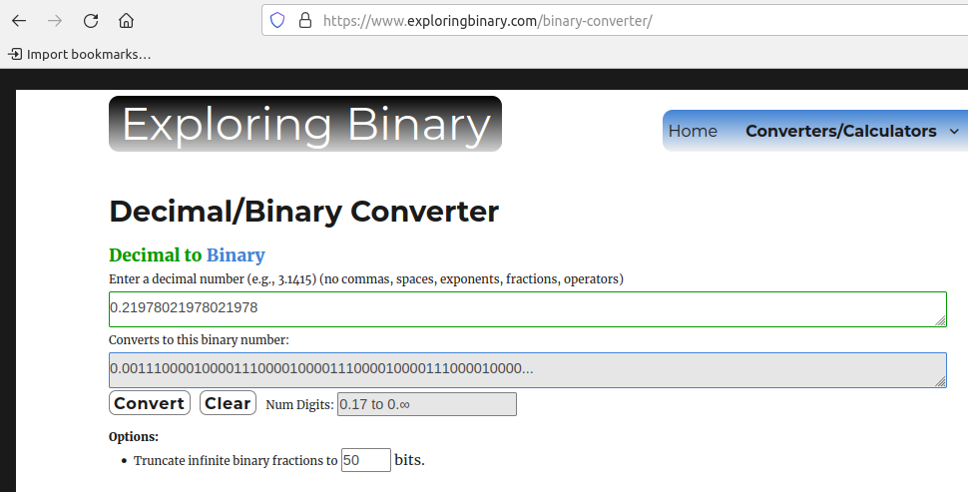Image resolution: width=968 pixels, height=492 pixels.
Task: Click the browser back arrow
Action: point(19,21)
